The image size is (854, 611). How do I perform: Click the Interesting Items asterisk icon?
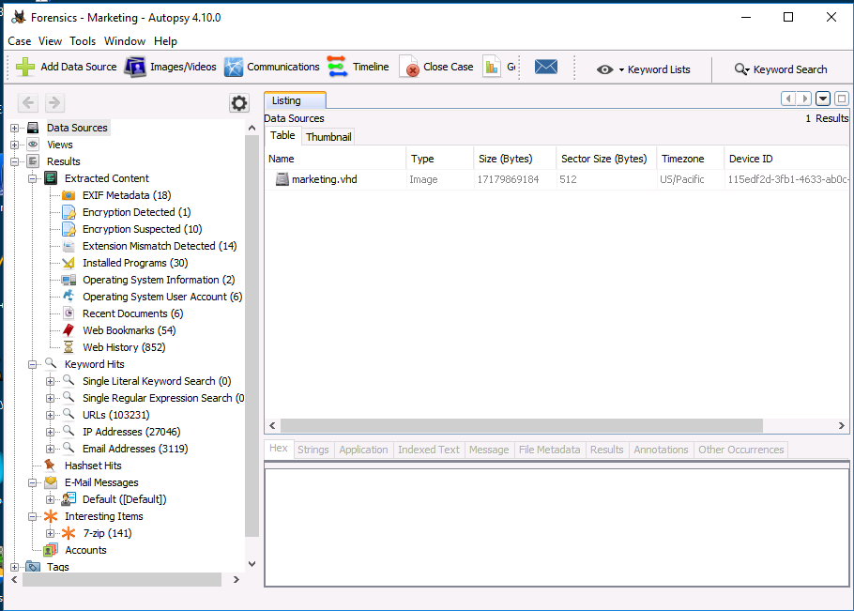(x=51, y=516)
